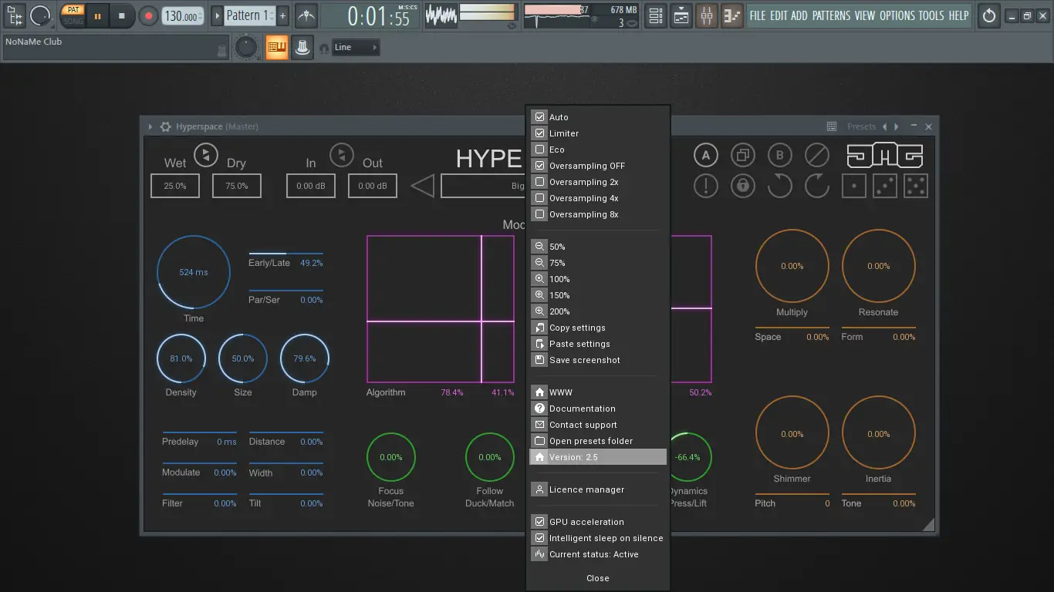Click the five-dot dice randomize icon
1054x592 pixels.
(915, 186)
